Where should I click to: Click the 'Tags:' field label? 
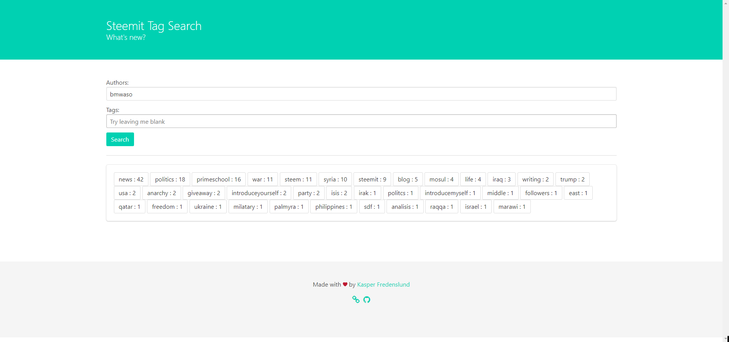pyautogui.click(x=113, y=110)
